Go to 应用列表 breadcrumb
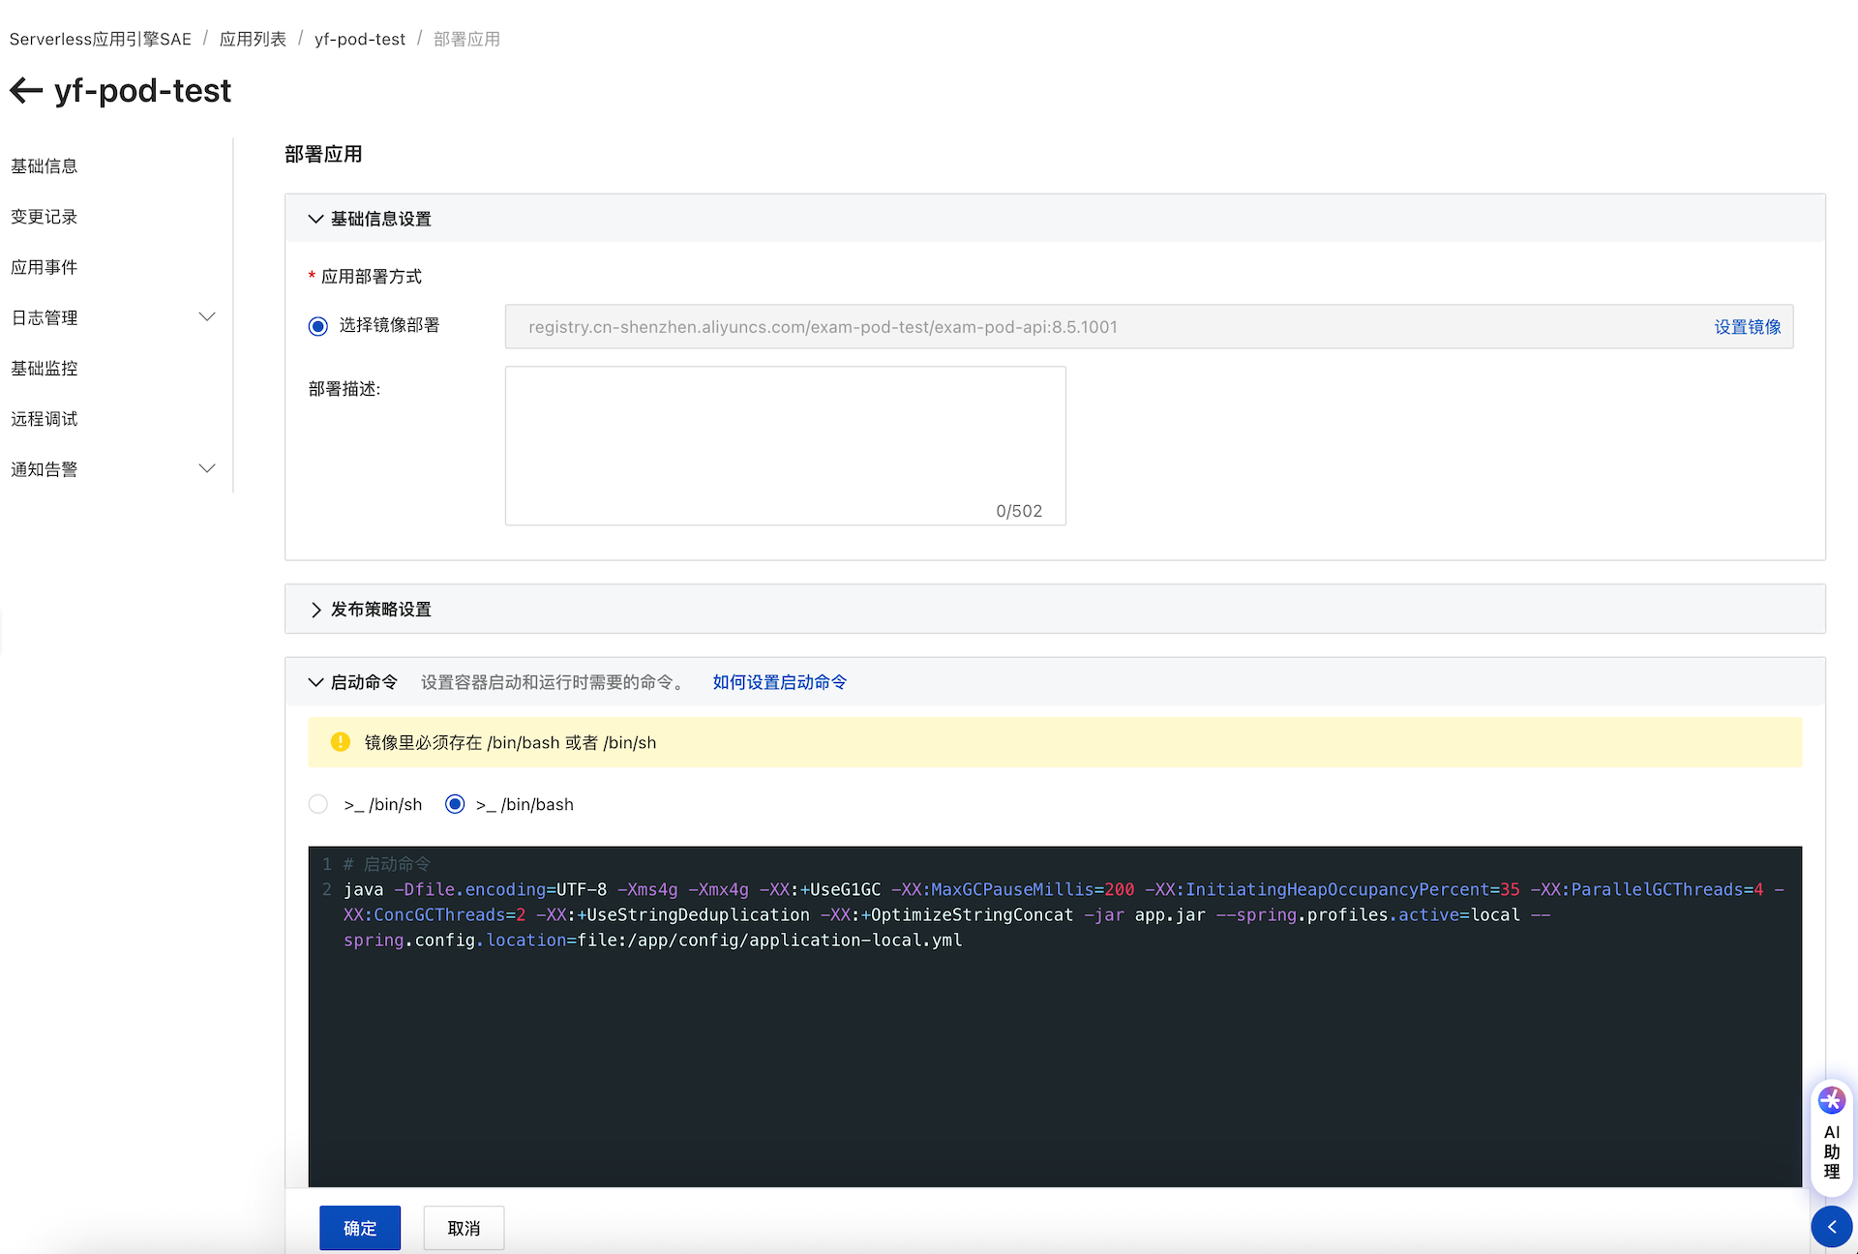 253,39
